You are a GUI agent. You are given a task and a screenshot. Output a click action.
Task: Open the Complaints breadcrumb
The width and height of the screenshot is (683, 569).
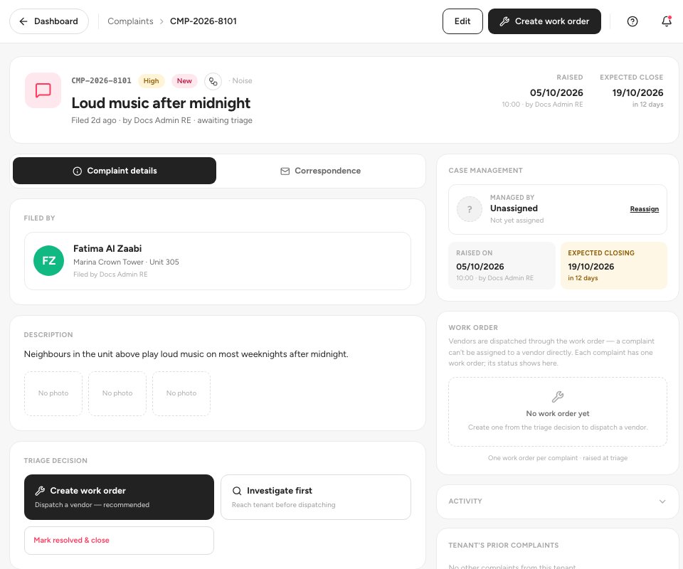pyautogui.click(x=130, y=21)
